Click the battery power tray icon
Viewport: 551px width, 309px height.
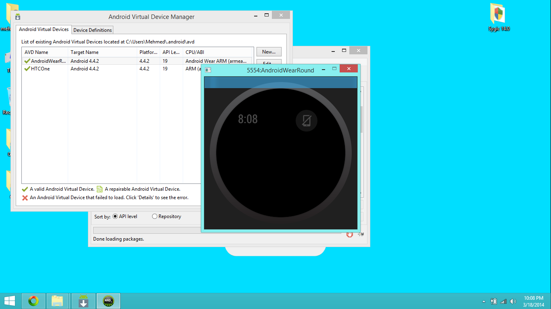point(494,301)
